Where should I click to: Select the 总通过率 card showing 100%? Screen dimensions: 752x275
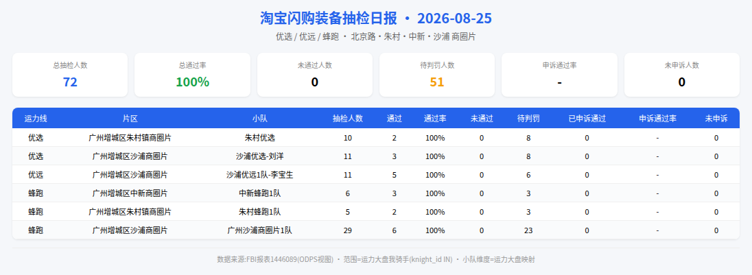pos(192,75)
